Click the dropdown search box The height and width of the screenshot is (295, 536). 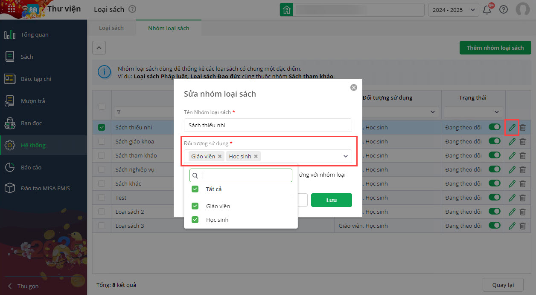point(241,175)
